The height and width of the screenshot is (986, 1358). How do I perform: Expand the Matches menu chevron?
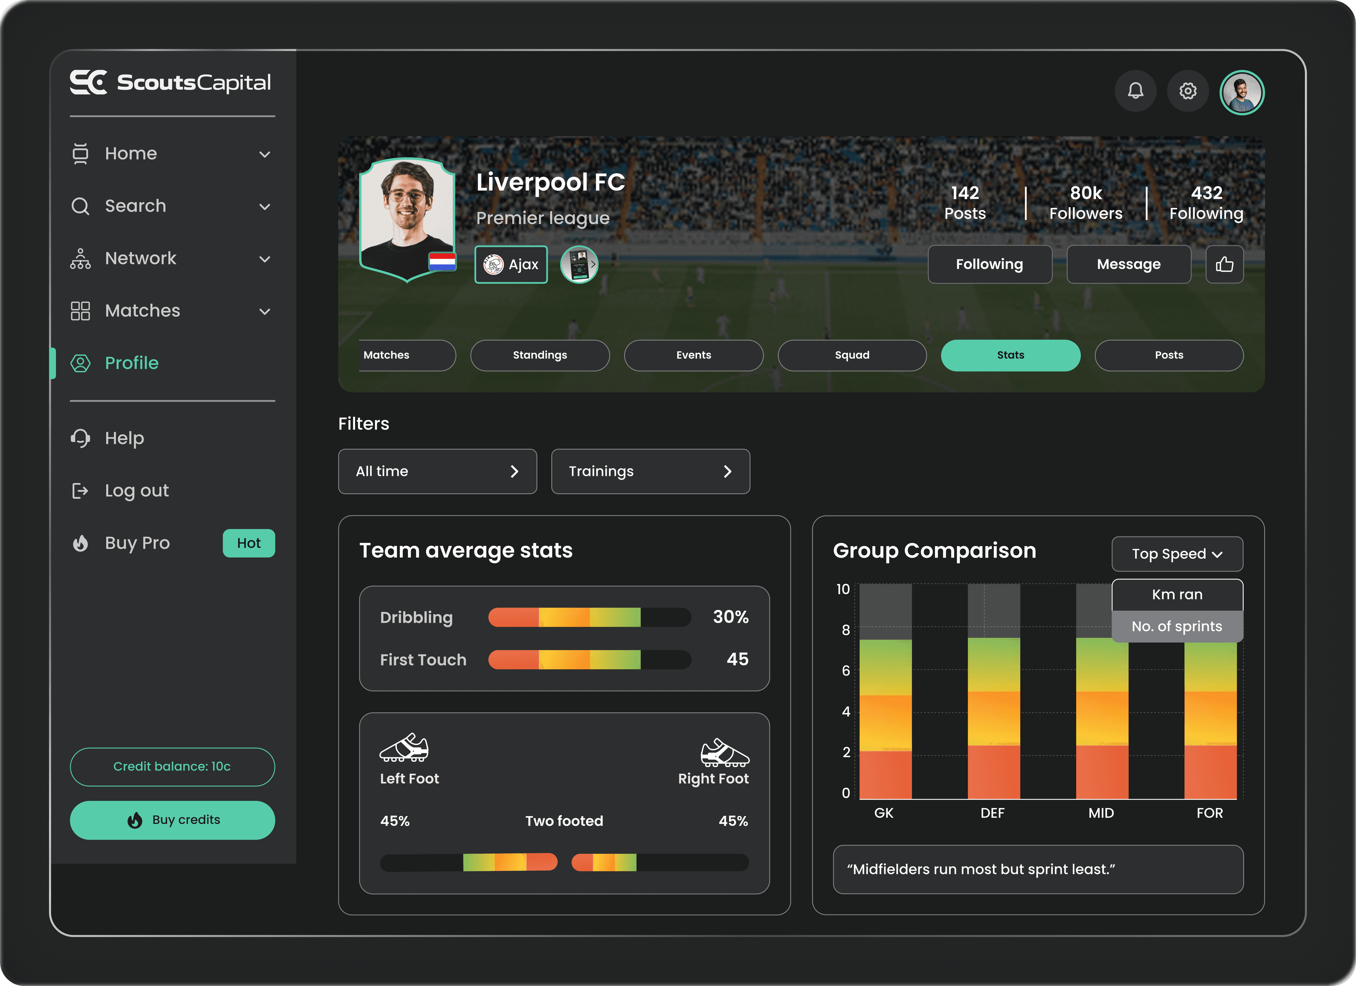coord(265,312)
